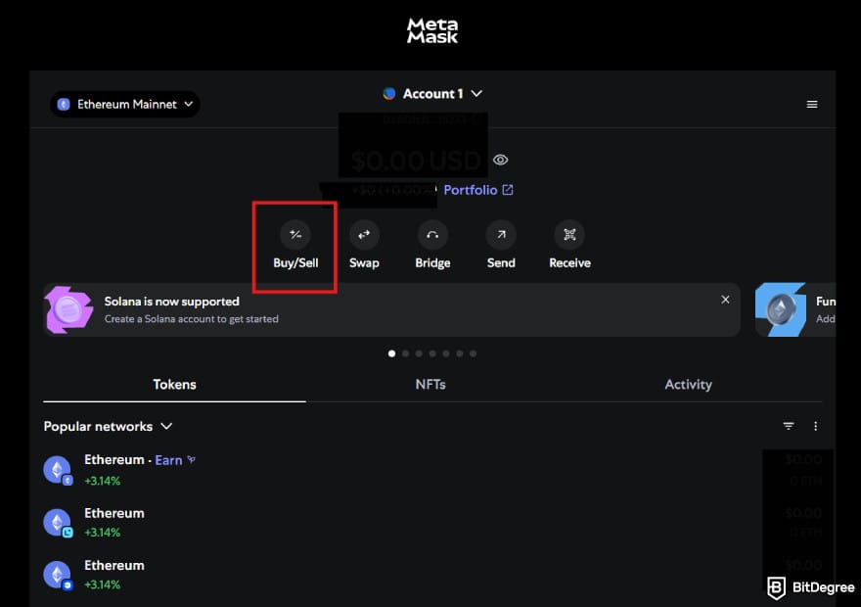Open the Fund banner with blue Ethereum icon
The image size is (861, 607).
point(795,309)
